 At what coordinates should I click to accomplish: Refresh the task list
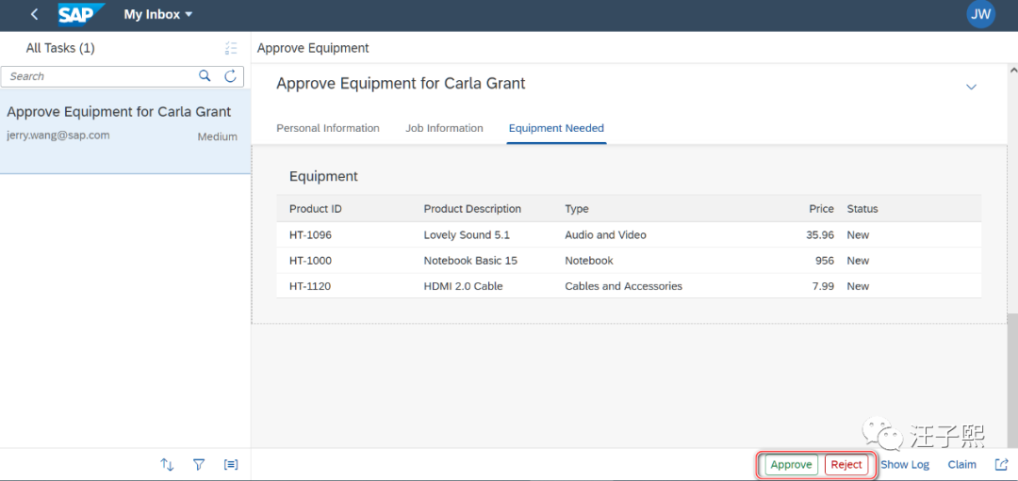pyautogui.click(x=230, y=76)
